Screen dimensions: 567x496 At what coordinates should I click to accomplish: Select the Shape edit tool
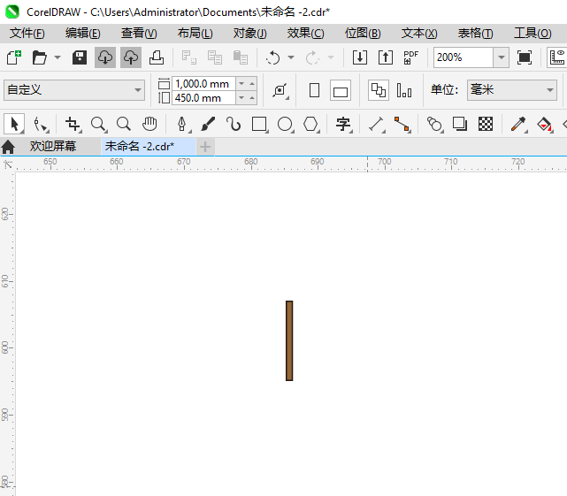pos(41,125)
